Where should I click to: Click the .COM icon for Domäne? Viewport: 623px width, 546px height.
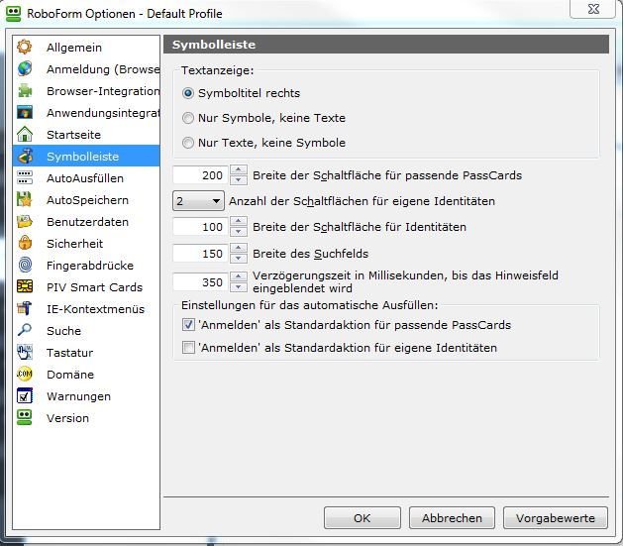coord(25,374)
